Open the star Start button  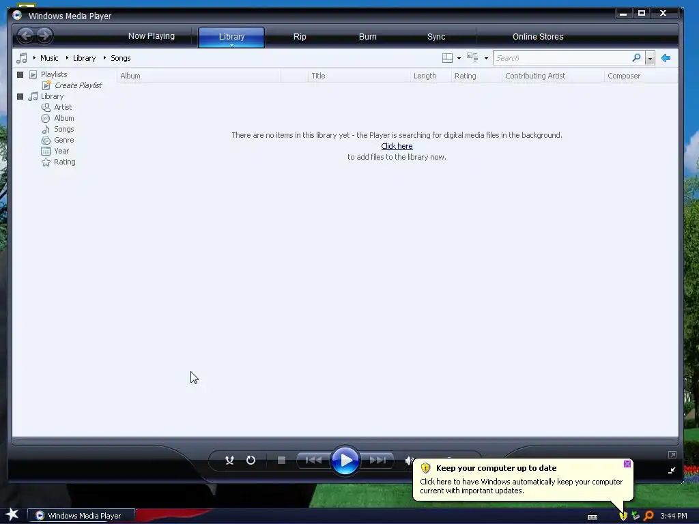12,514
